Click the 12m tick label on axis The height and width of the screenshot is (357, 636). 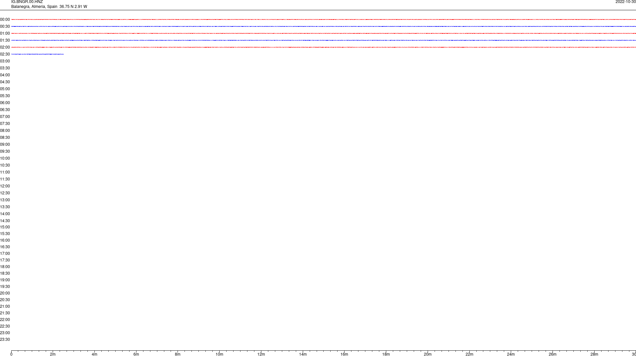click(261, 354)
